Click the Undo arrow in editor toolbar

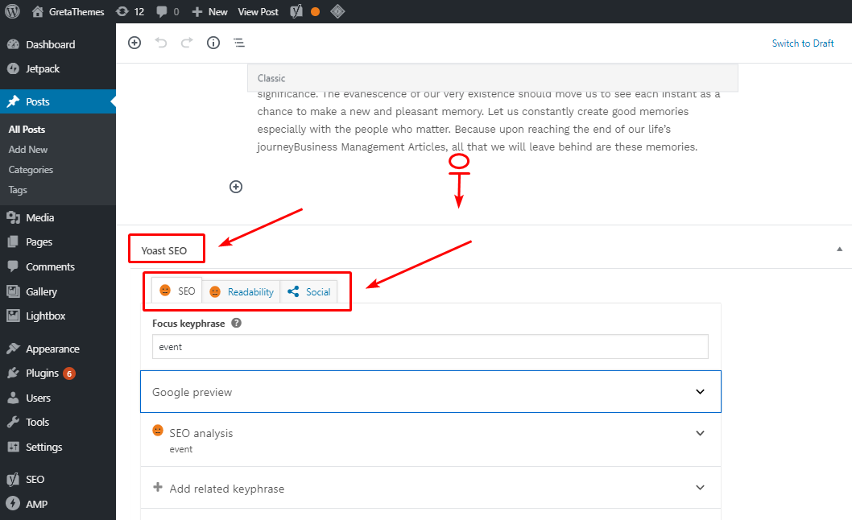click(x=161, y=43)
